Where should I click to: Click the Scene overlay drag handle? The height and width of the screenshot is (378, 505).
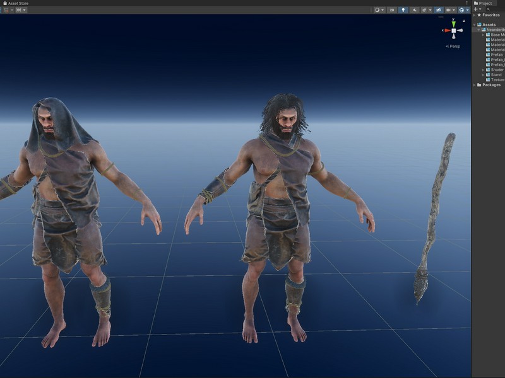tap(441, 17)
